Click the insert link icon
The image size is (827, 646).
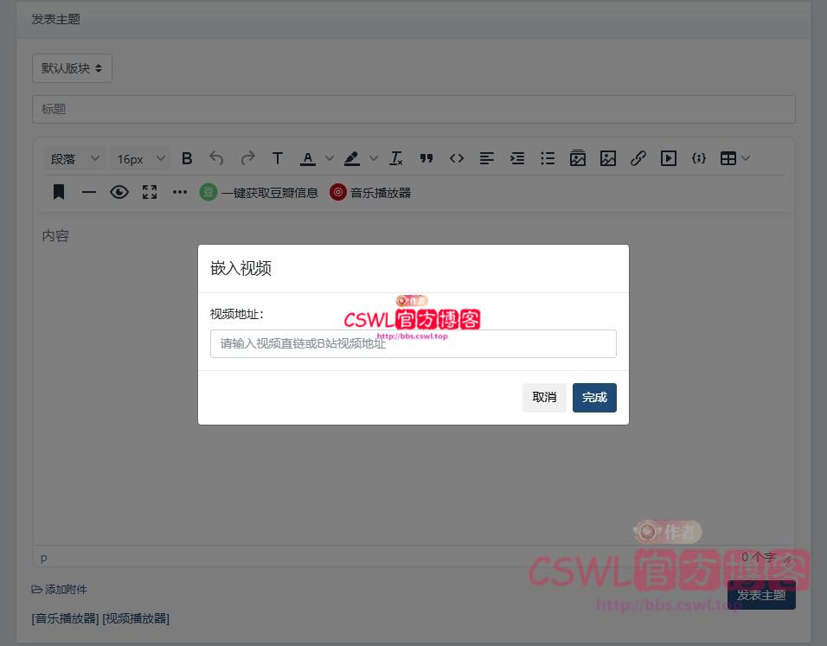tap(638, 158)
